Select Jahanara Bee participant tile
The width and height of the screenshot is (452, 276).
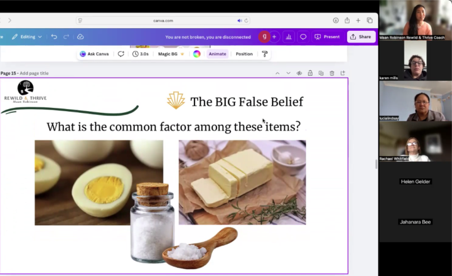click(x=416, y=222)
